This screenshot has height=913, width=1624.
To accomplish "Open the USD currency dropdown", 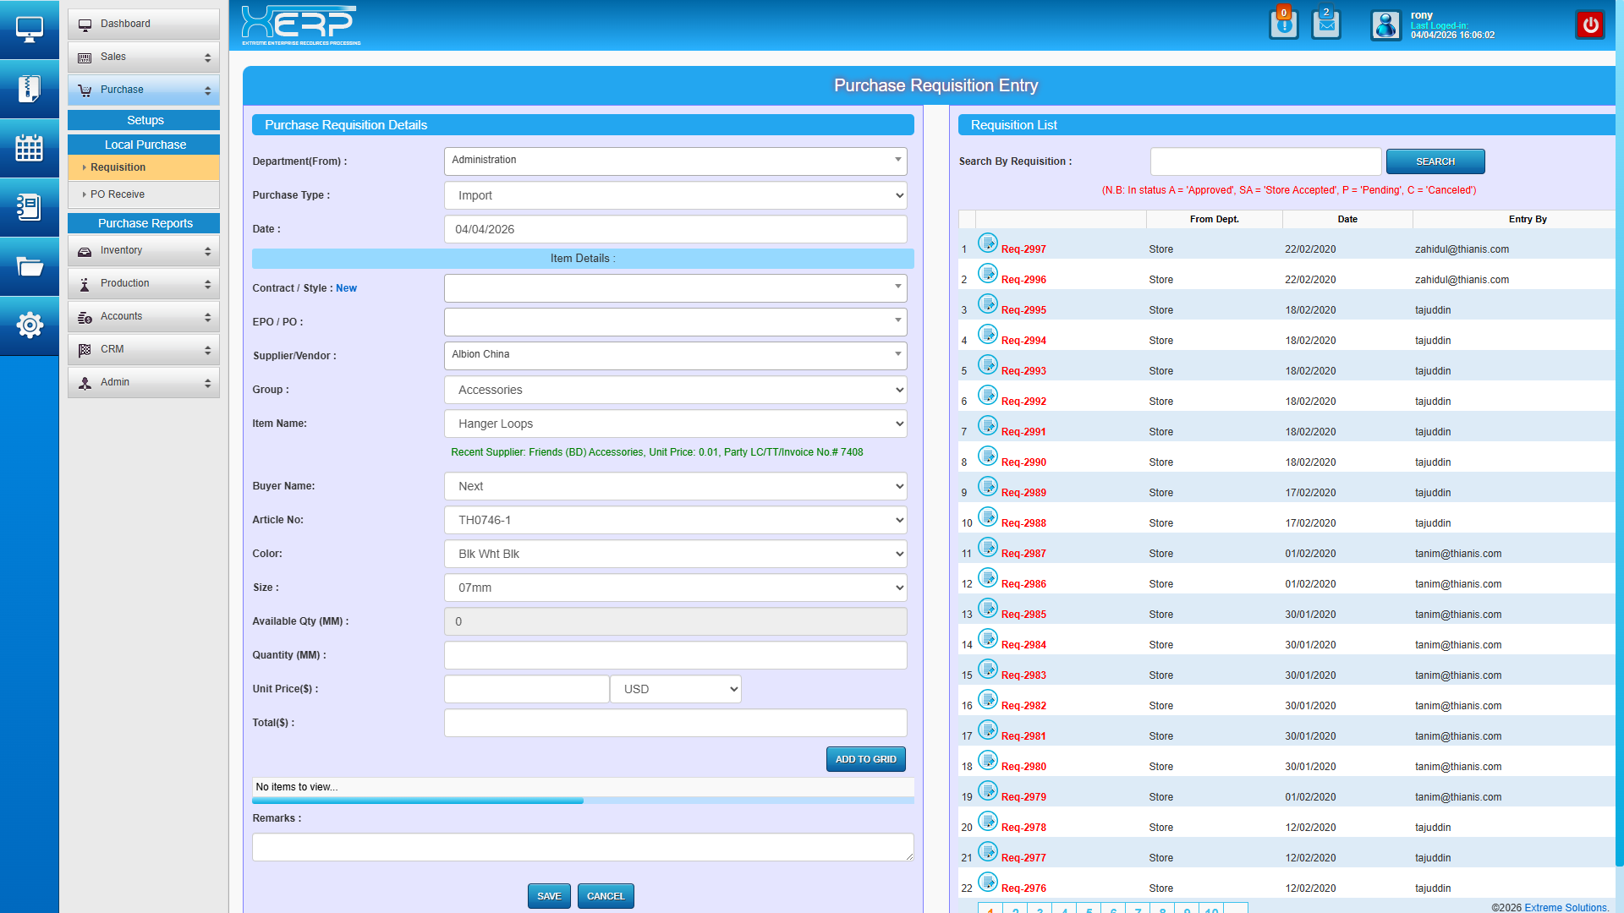I will click(675, 689).
